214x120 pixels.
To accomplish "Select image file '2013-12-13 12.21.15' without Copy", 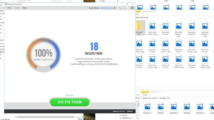I will (x=166, y=61).
